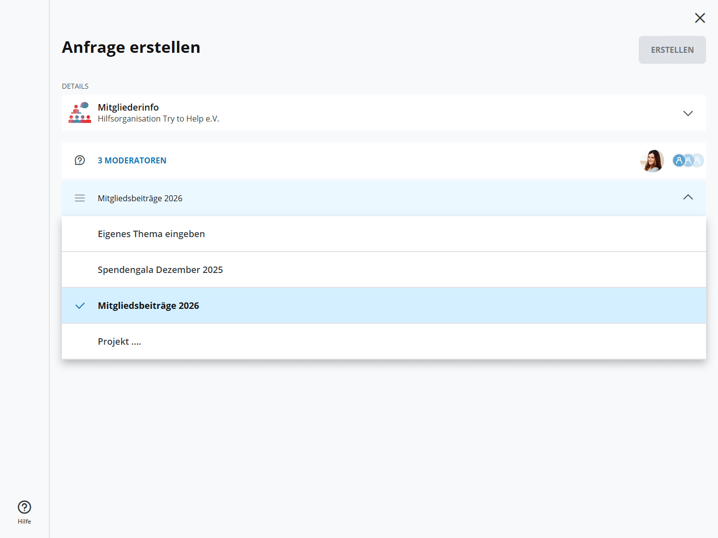Open the '3 MODERATOREN' link

coord(132,160)
